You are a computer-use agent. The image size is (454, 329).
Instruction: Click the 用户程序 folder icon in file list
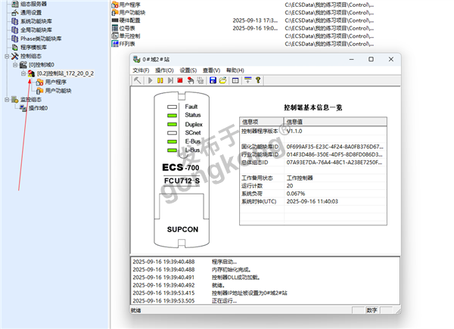[115, 5]
